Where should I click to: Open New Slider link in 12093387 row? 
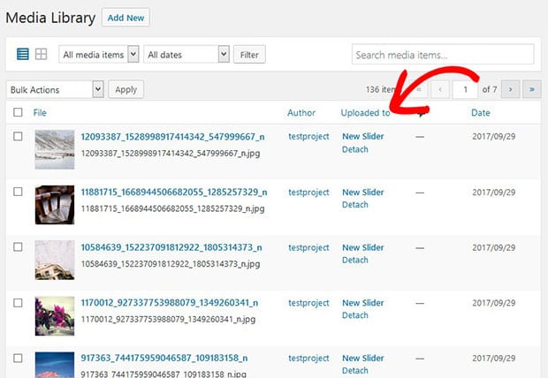point(363,136)
